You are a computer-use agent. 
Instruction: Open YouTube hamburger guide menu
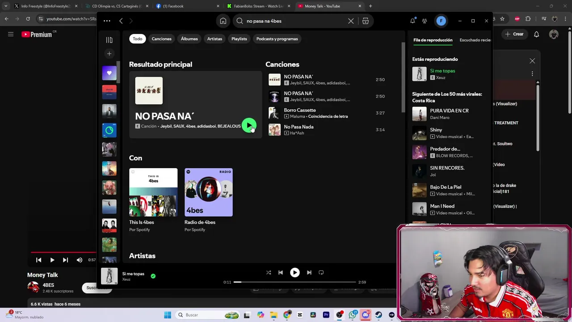(x=11, y=34)
